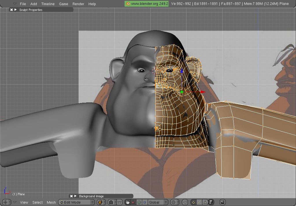The height and width of the screenshot is (206, 296).
Task: Open the Help menu
Action: pos(92,4)
